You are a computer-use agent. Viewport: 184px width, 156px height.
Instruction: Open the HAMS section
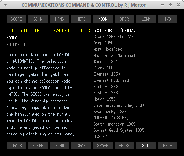tap(59, 19)
